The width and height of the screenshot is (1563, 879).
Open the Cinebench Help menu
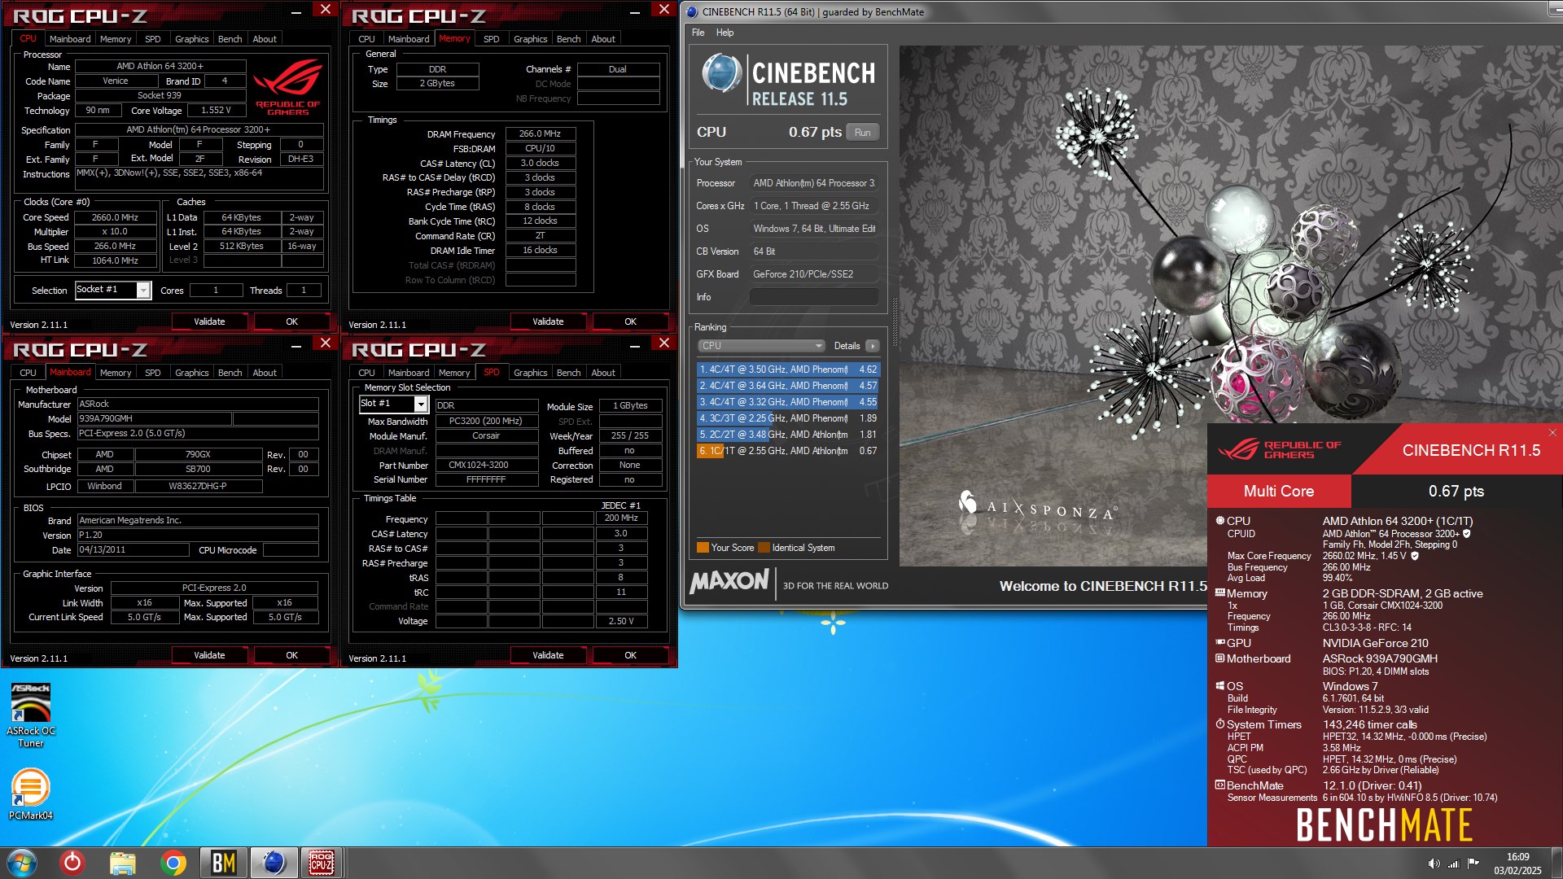725,33
